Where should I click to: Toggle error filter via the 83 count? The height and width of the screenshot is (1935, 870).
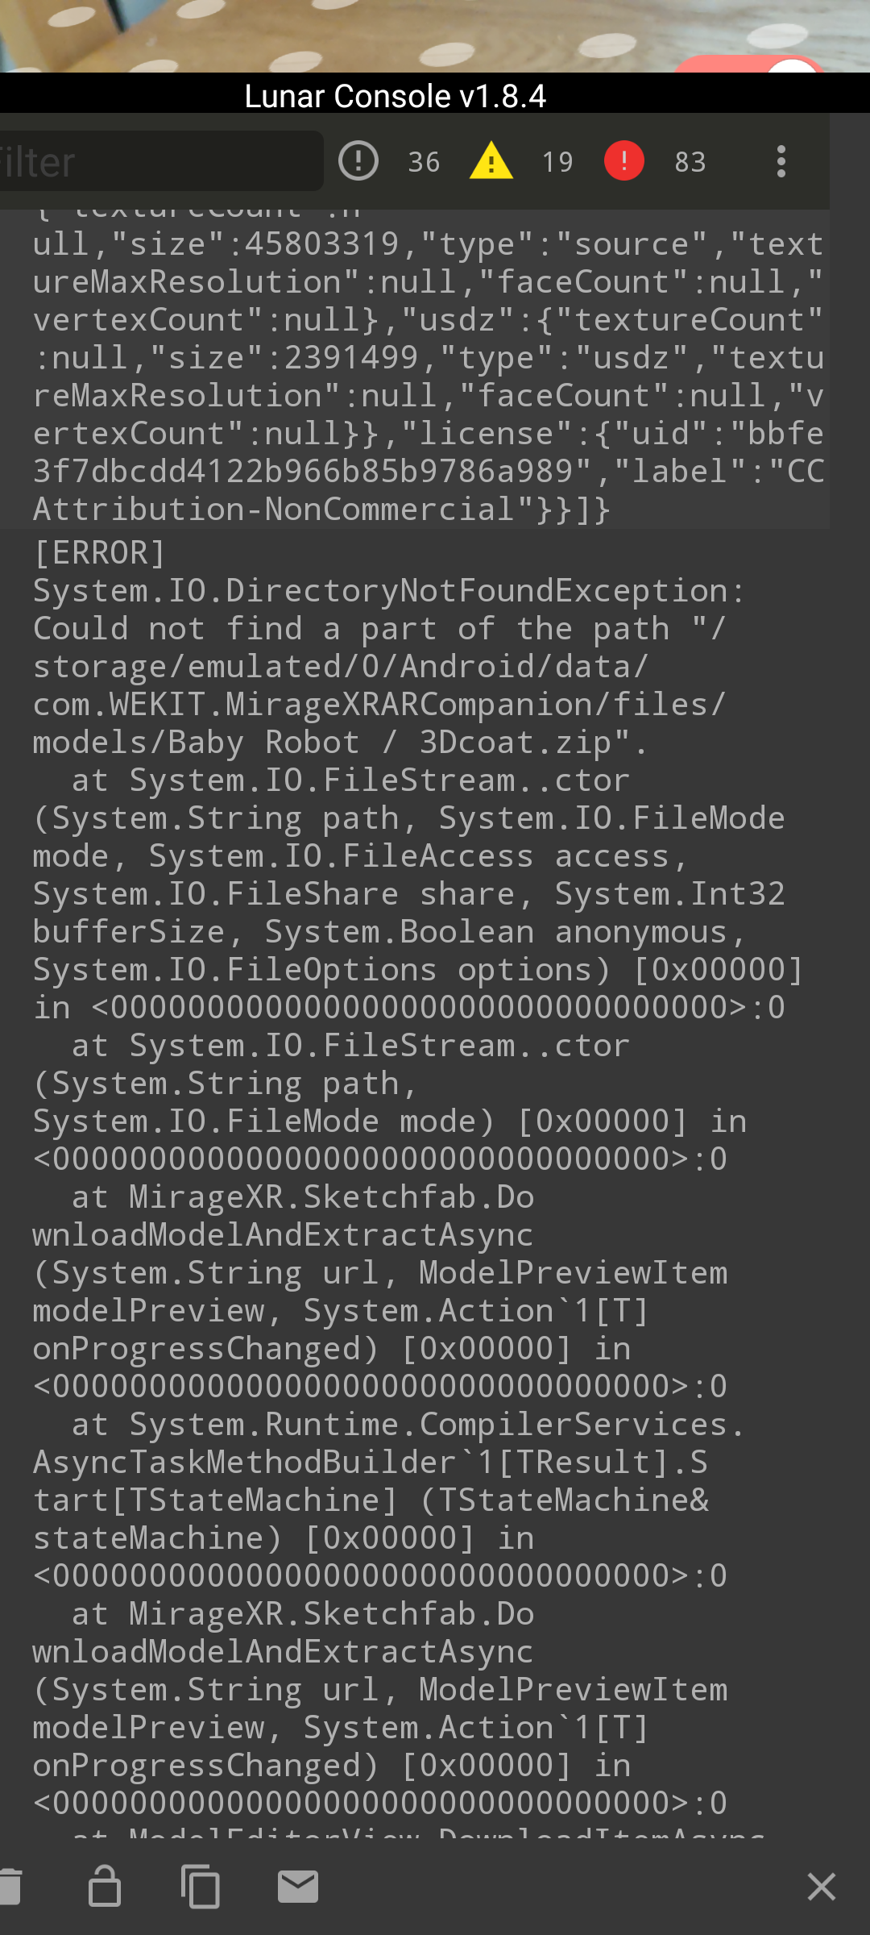tap(691, 162)
